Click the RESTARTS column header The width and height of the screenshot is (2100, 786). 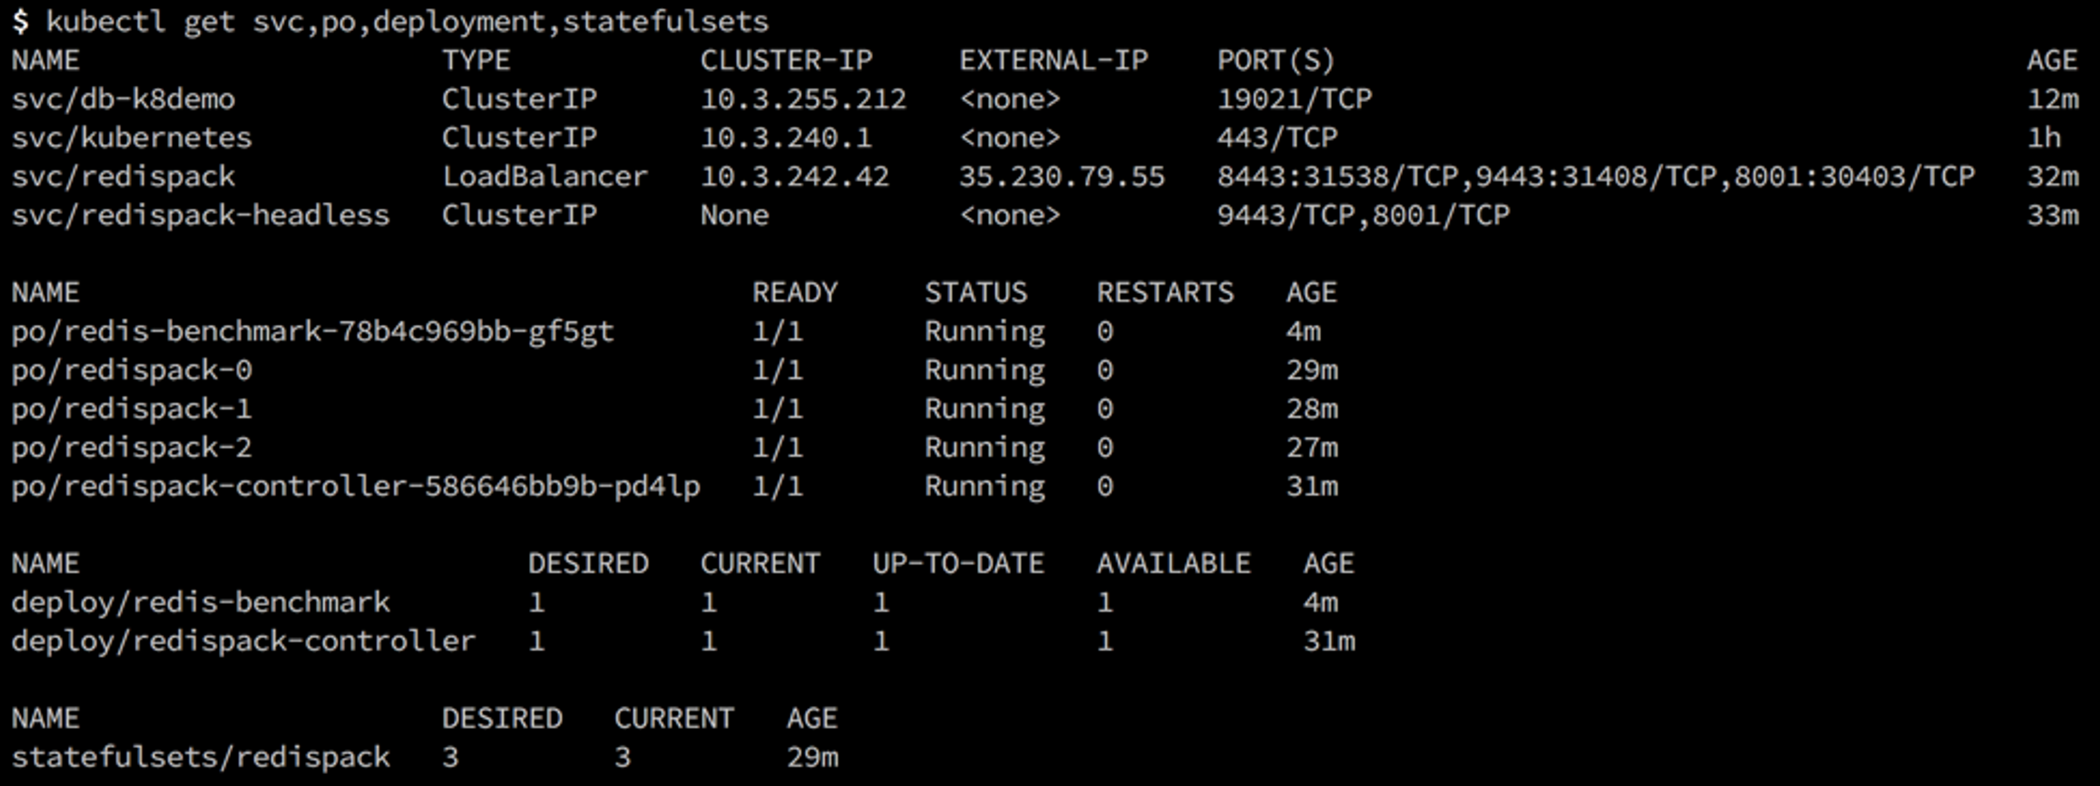coord(1165,292)
